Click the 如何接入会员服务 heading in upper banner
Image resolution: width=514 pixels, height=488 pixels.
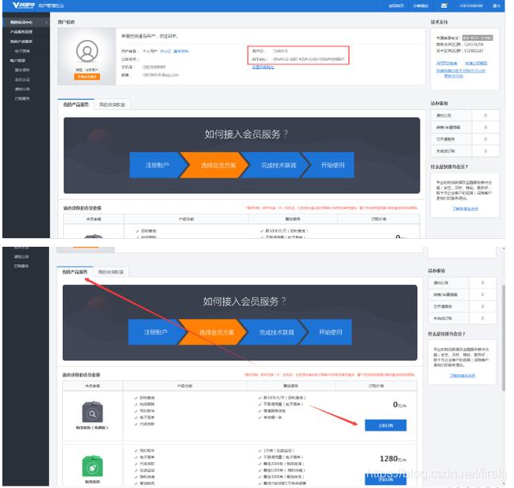[246, 134]
